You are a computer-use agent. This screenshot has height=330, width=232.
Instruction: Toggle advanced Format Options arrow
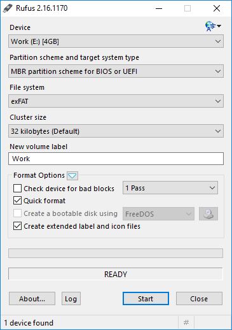[x=72, y=176]
